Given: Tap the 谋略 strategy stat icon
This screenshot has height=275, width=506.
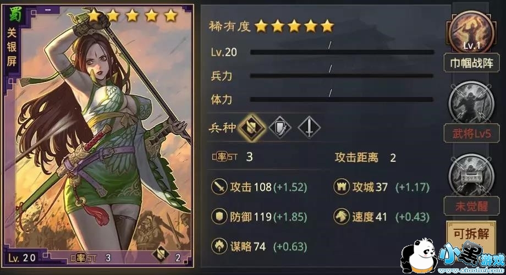Looking at the screenshot, I should pyautogui.click(x=219, y=246).
